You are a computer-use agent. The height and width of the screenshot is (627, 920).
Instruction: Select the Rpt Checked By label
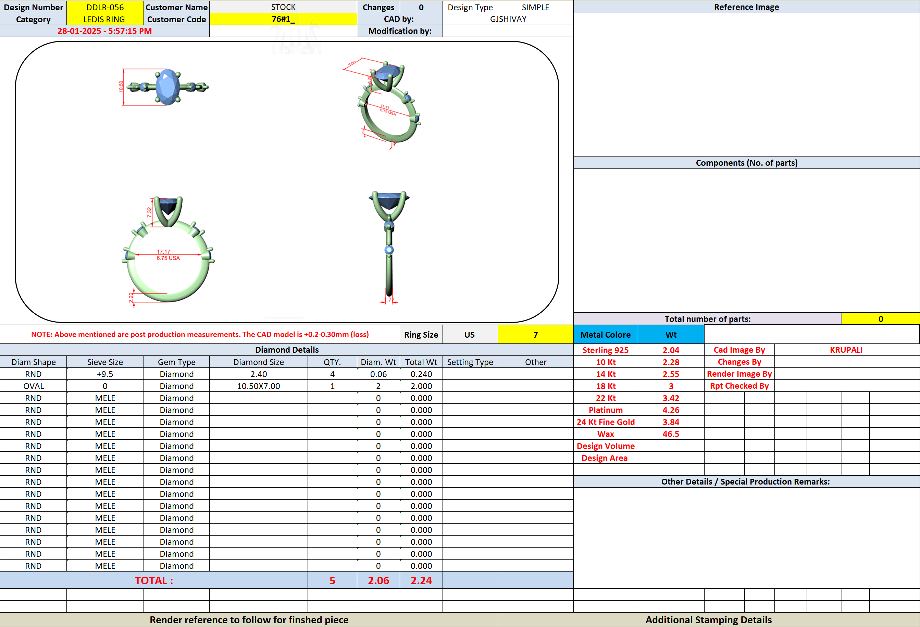(x=739, y=386)
